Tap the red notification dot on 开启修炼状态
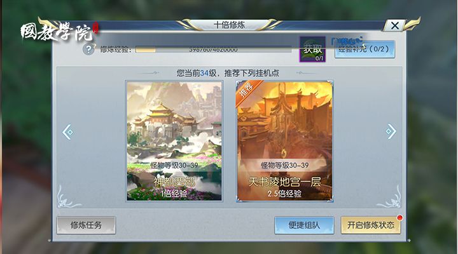This screenshot has width=458, height=254. click(400, 218)
